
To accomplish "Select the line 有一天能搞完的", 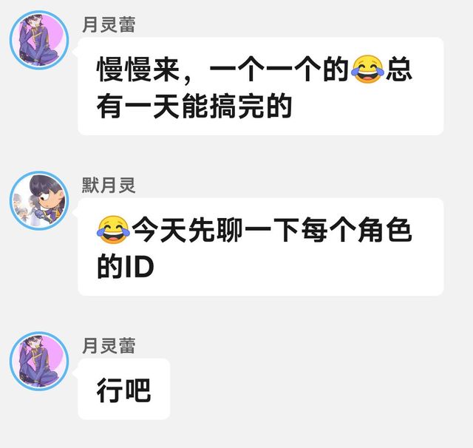I will pos(194,106).
